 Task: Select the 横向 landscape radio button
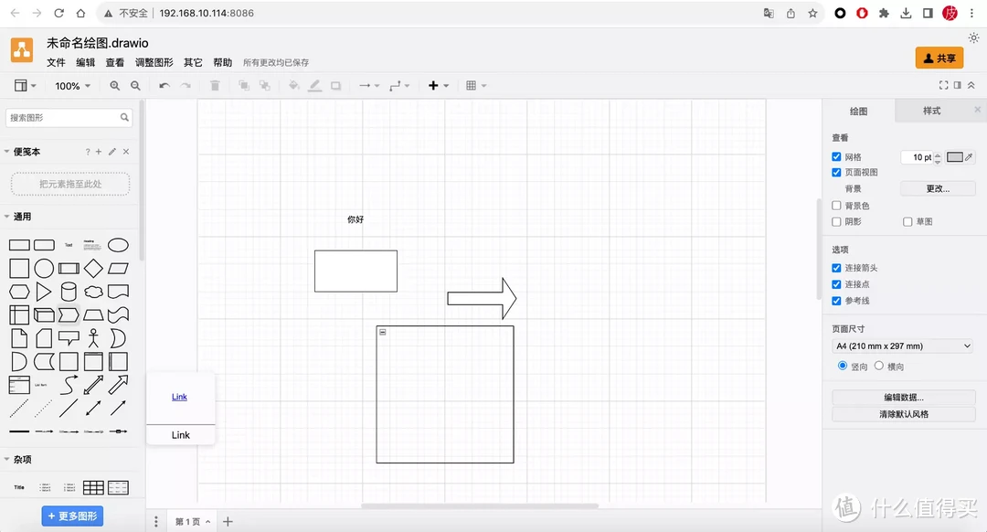click(879, 367)
